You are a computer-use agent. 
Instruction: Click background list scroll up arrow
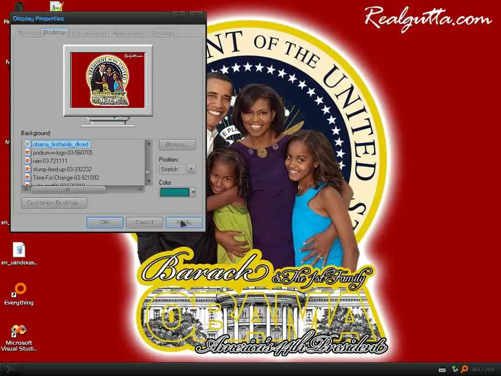click(x=149, y=143)
